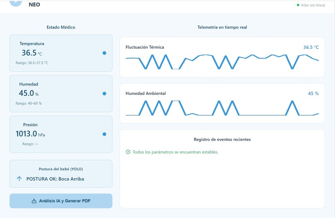This screenshot has height=218, width=335.
Task: Click the blue status dot on the Presión card
Action: pos(104,134)
